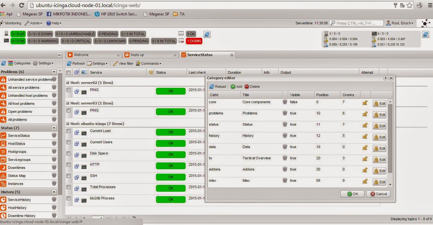433x225 pixels.
Task: Check the SSH row checkbox
Action: pyautogui.click(x=68, y=176)
